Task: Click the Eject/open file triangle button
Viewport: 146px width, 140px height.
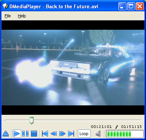Action: click(x=6, y=134)
